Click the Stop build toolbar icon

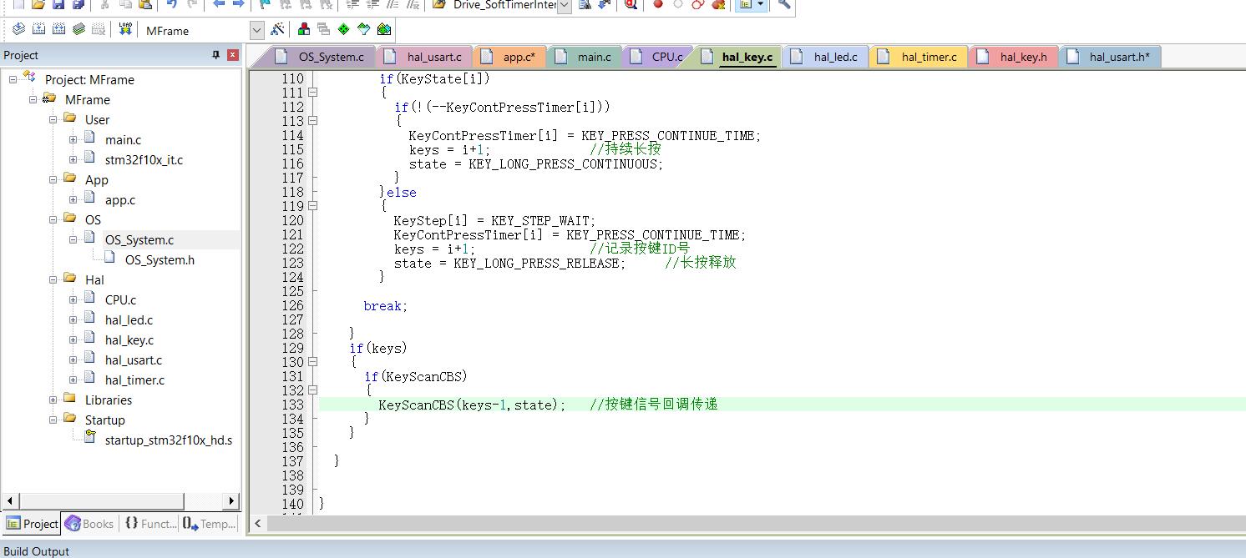pos(99,29)
